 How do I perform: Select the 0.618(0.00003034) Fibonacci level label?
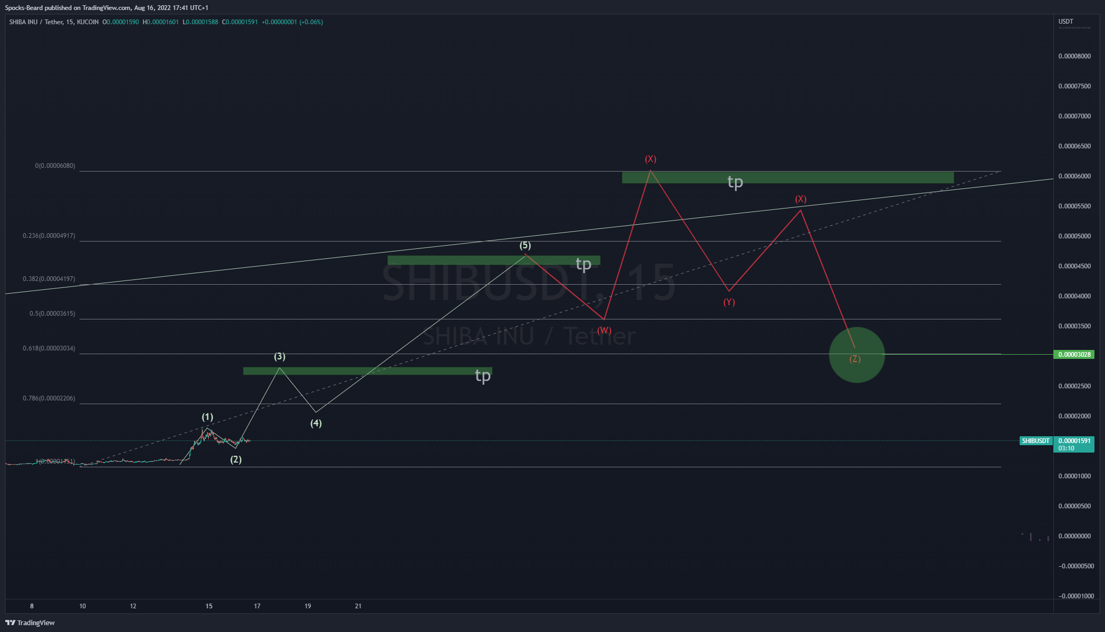click(49, 348)
